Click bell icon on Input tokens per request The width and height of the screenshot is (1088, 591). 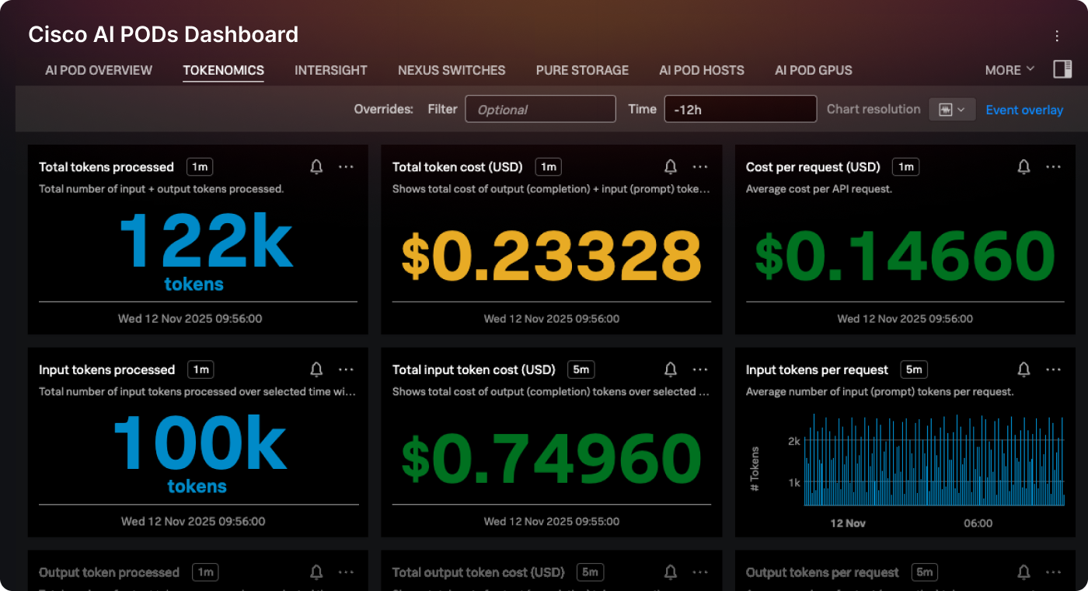(1023, 369)
